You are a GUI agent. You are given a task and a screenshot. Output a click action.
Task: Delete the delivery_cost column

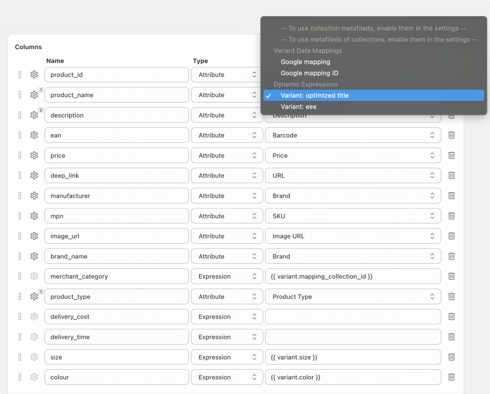coord(451,317)
